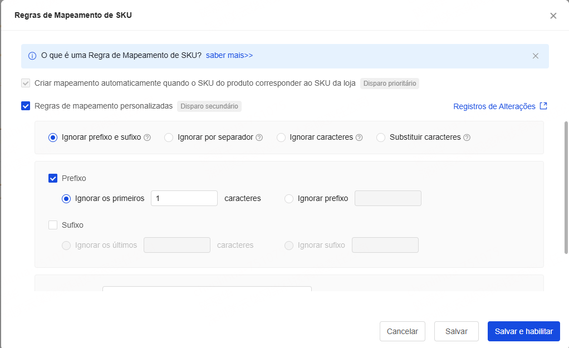Select Ignorar os últimos radio button

66,246
